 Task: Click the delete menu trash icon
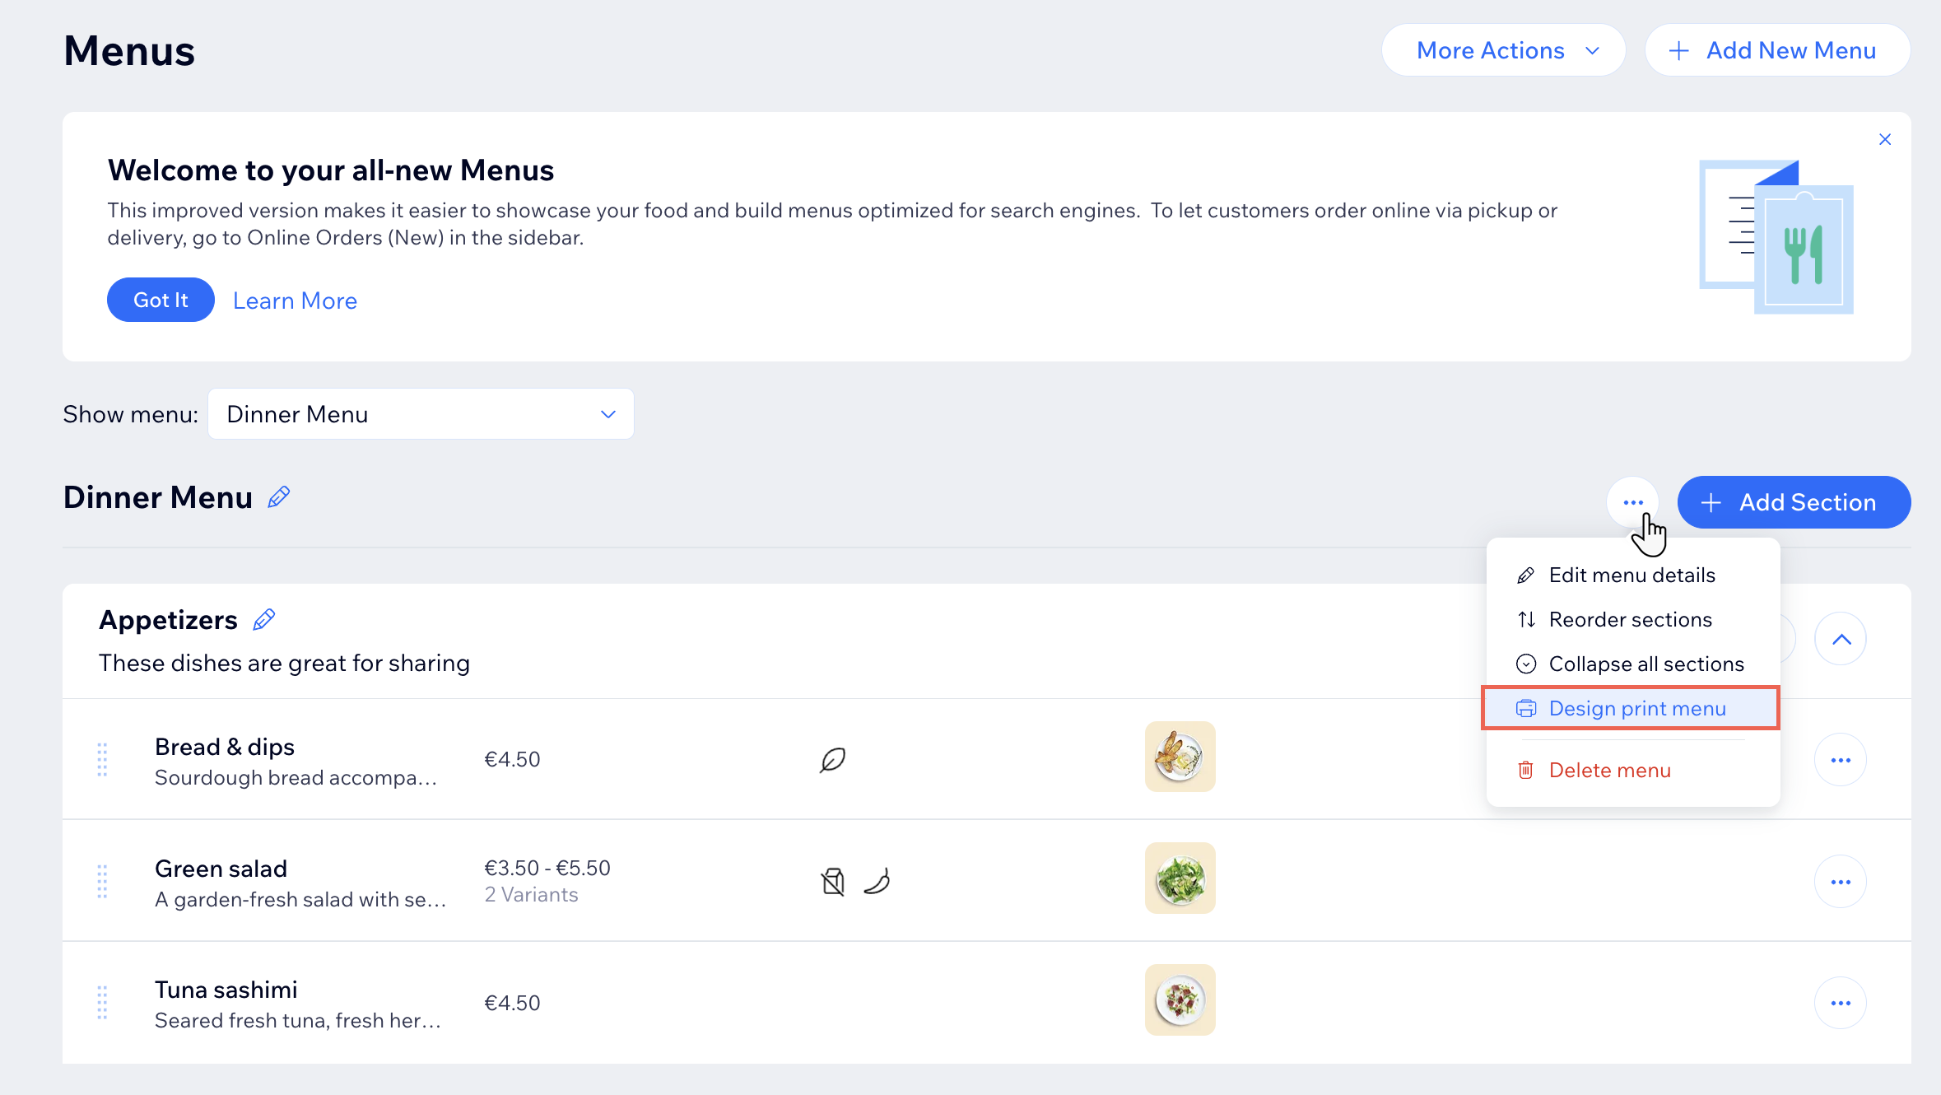point(1524,770)
